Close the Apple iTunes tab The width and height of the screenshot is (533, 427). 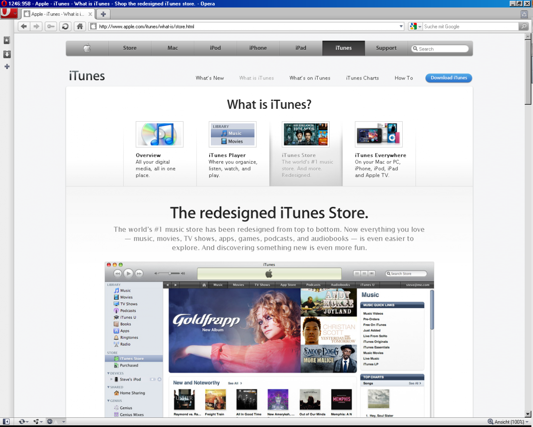pyautogui.click(x=90, y=14)
